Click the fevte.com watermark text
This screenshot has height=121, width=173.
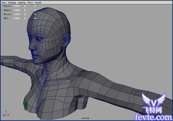tap(153, 117)
